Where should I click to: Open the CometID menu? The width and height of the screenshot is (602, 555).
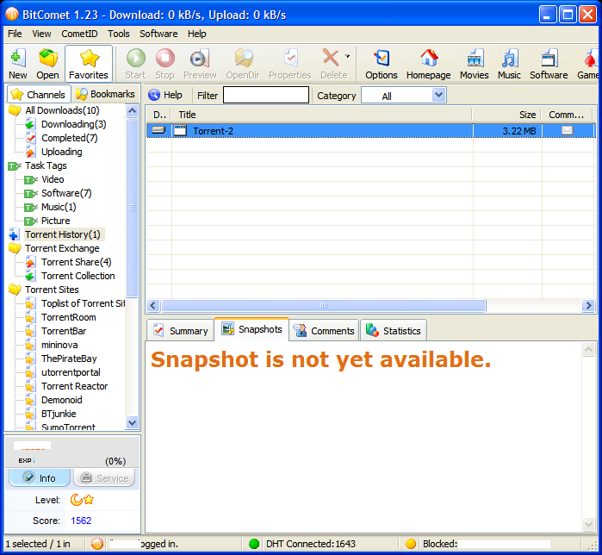[x=79, y=34]
